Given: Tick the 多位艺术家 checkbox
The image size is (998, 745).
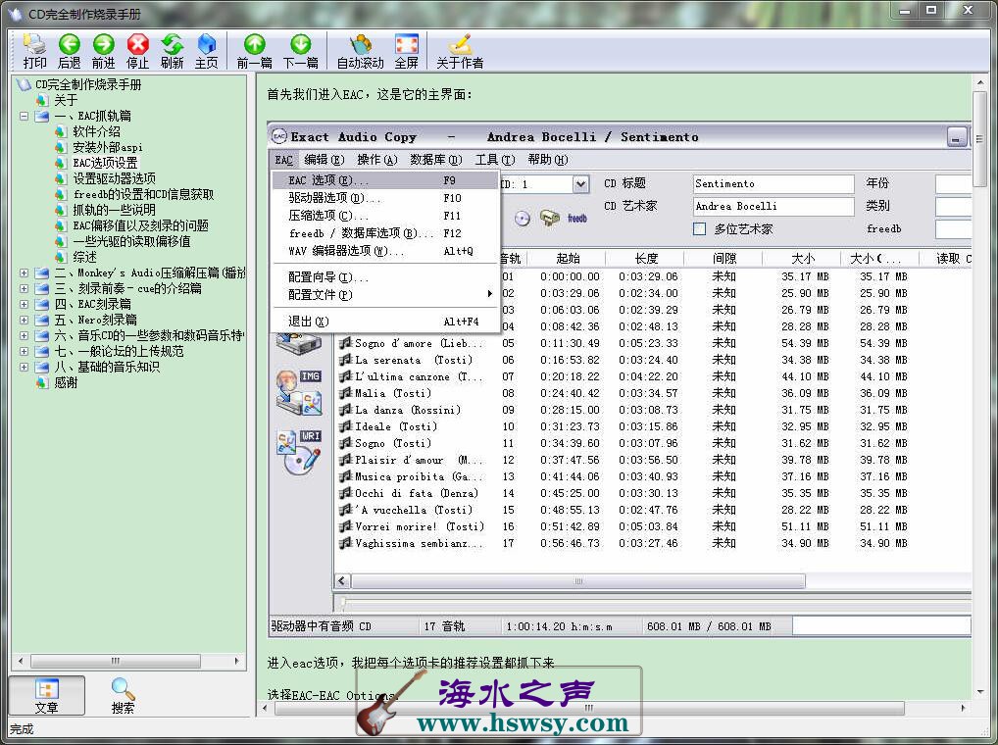Looking at the screenshot, I should (x=700, y=229).
